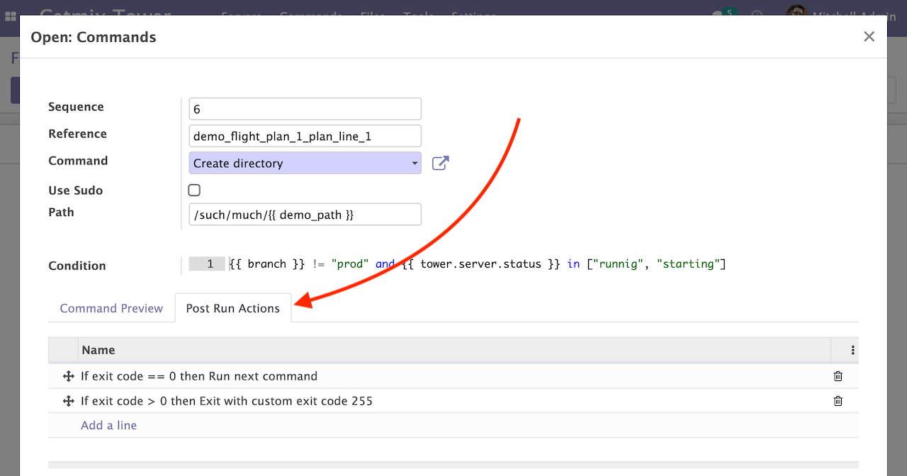Switch to the Command Preview tab
This screenshot has width=907, height=476.
pyautogui.click(x=111, y=309)
